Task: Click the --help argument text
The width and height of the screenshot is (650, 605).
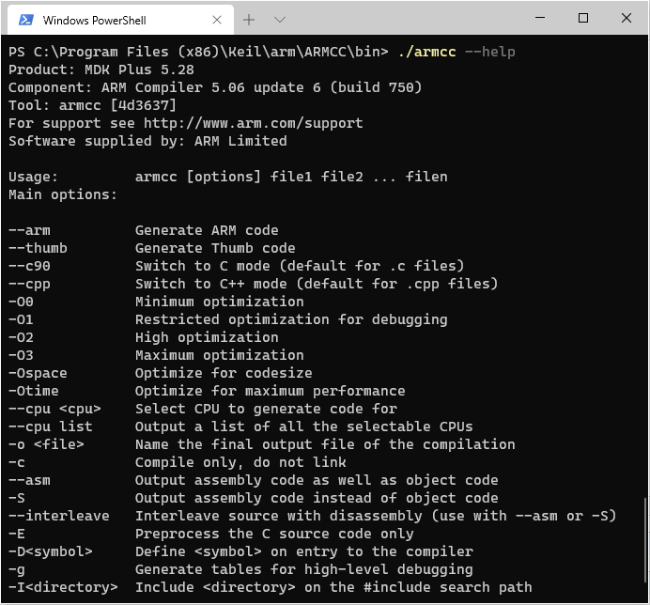Action: click(x=490, y=52)
